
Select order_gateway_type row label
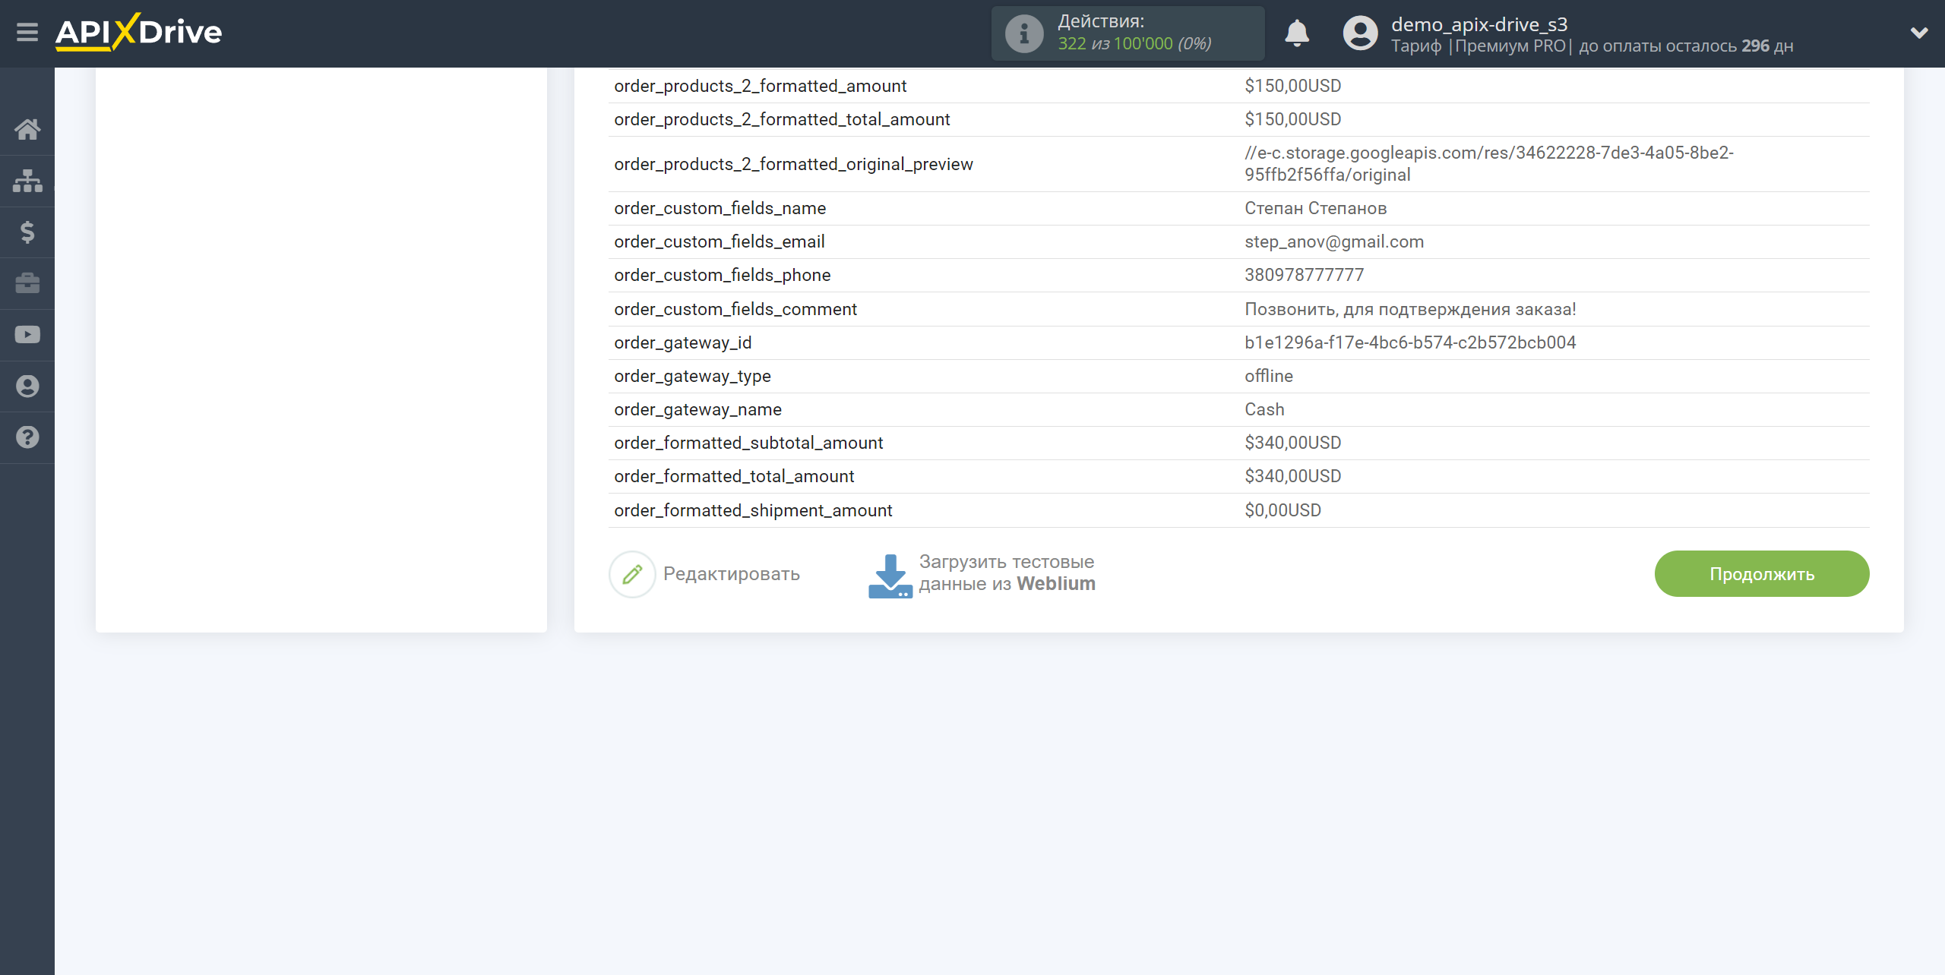pos(692,376)
